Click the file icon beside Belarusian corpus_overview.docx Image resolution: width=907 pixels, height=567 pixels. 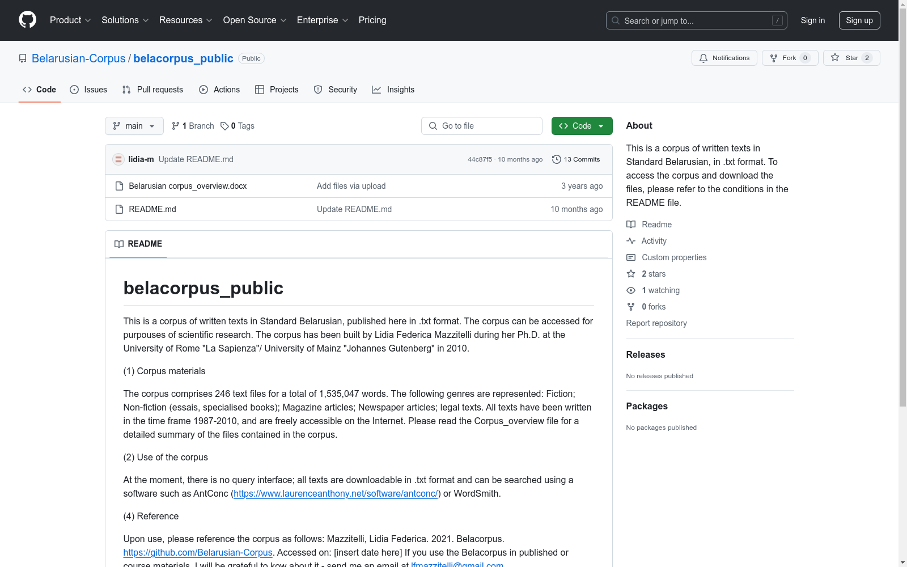tap(119, 186)
